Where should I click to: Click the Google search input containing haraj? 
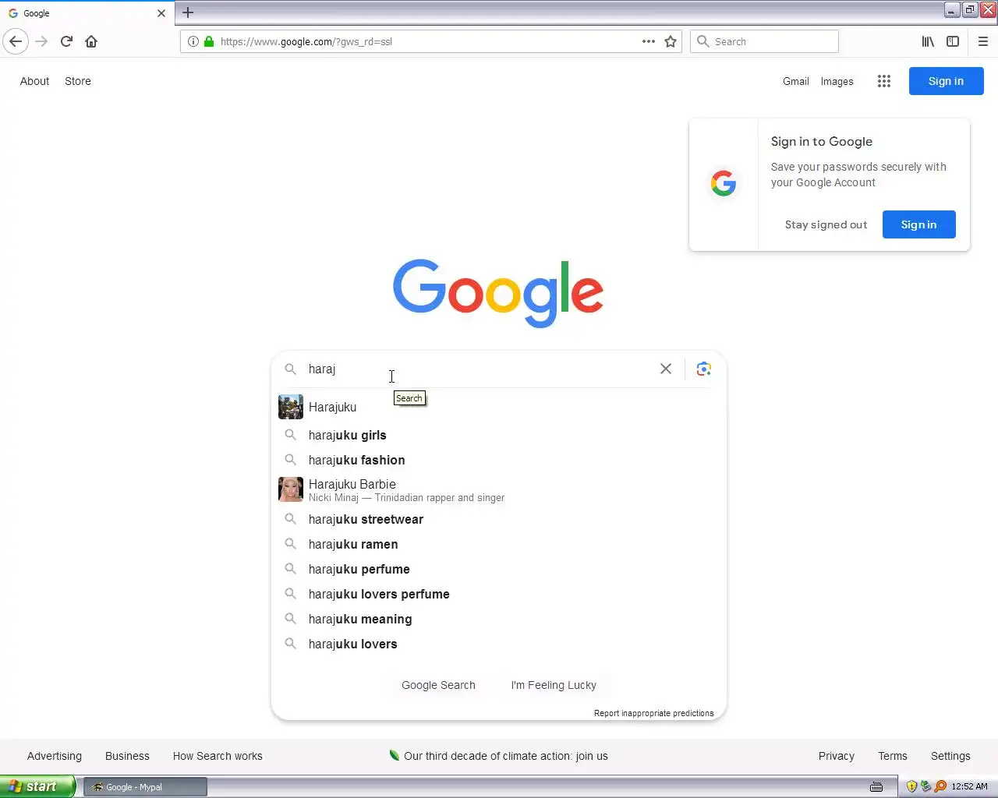pos(480,369)
